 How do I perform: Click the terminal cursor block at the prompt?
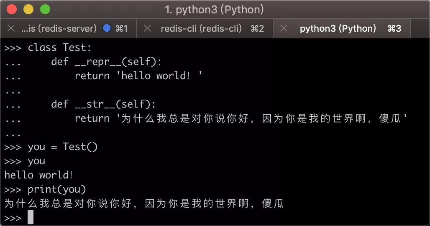31,218
